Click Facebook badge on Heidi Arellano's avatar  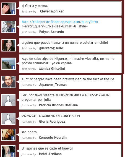click(13, 155)
